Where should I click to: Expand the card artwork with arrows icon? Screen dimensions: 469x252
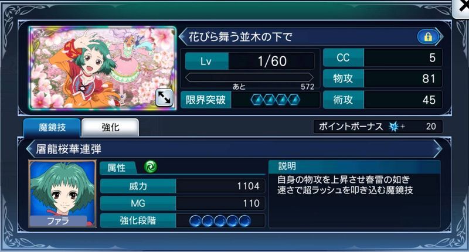(x=164, y=98)
